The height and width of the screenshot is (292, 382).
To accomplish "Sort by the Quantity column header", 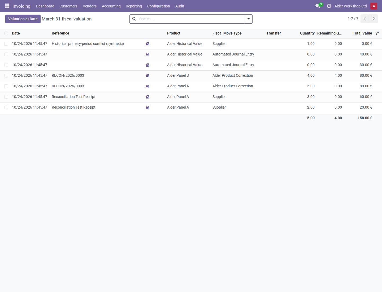I will (x=307, y=33).
